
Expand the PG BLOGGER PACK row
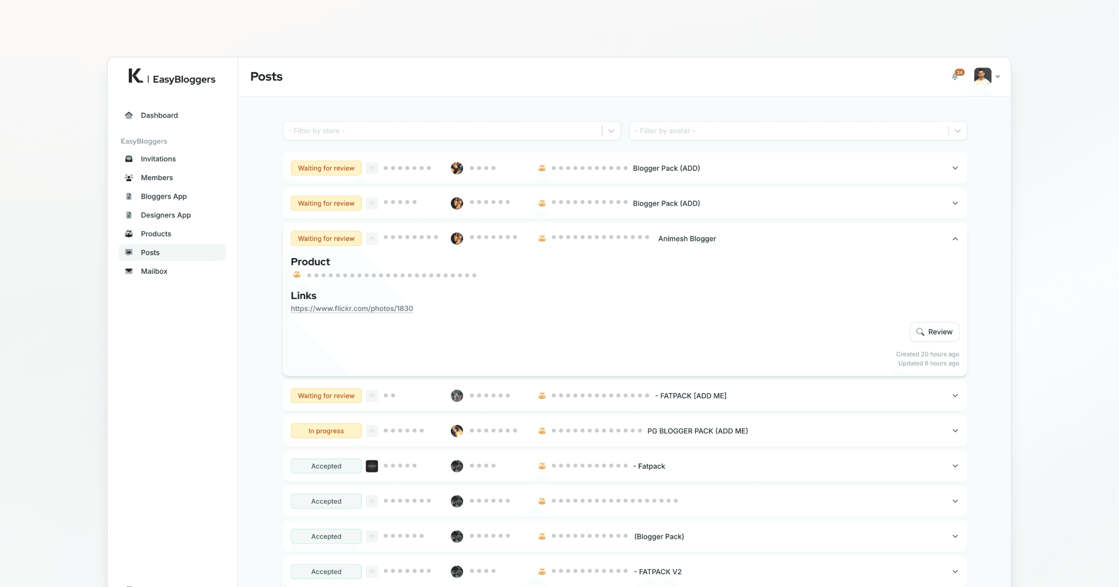955,431
